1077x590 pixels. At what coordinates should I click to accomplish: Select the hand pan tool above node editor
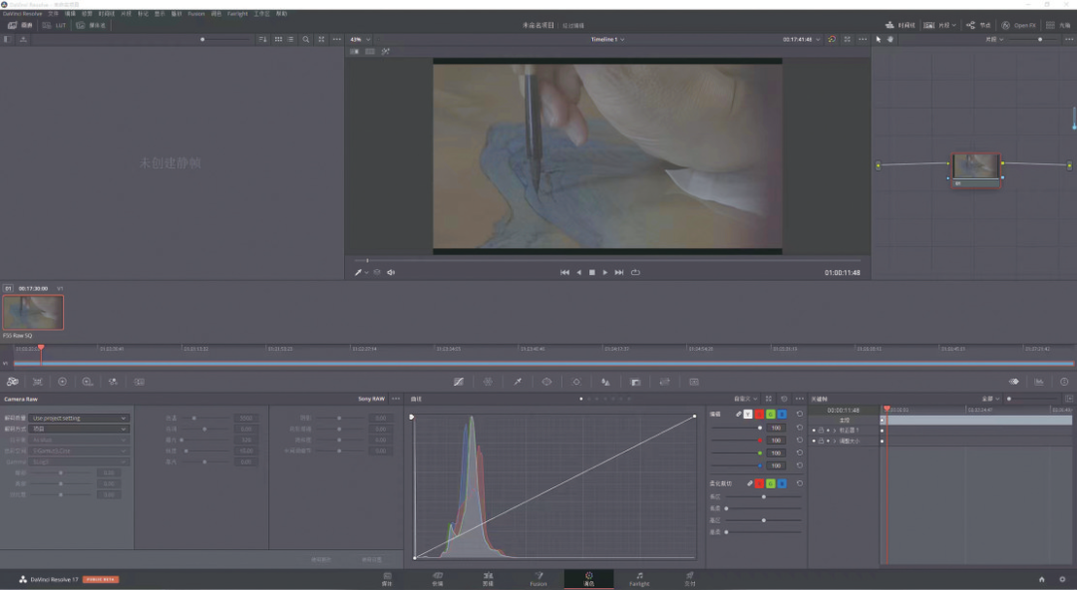891,39
